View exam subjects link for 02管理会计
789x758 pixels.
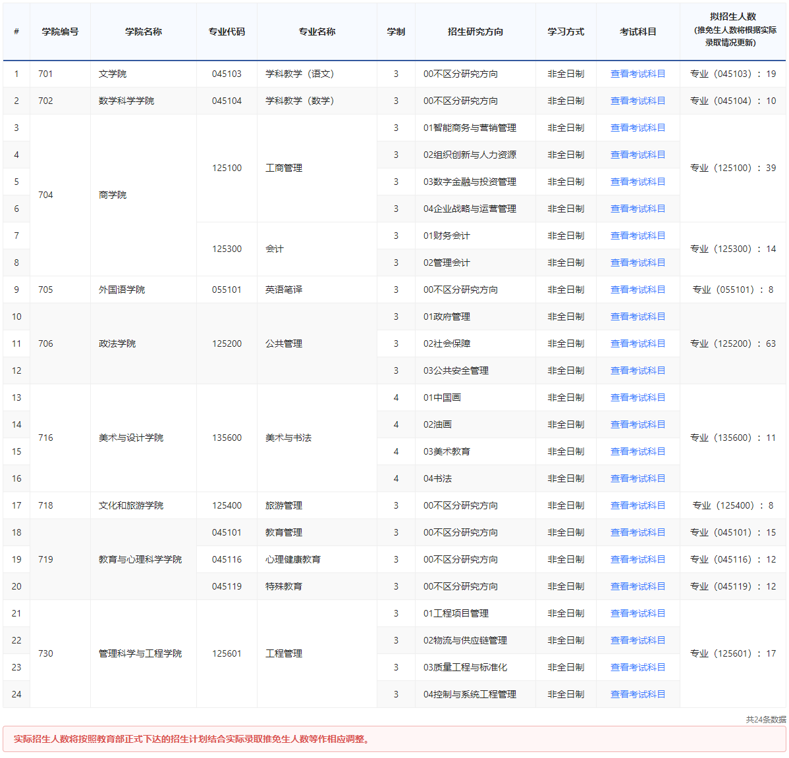[x=638, y=263]
